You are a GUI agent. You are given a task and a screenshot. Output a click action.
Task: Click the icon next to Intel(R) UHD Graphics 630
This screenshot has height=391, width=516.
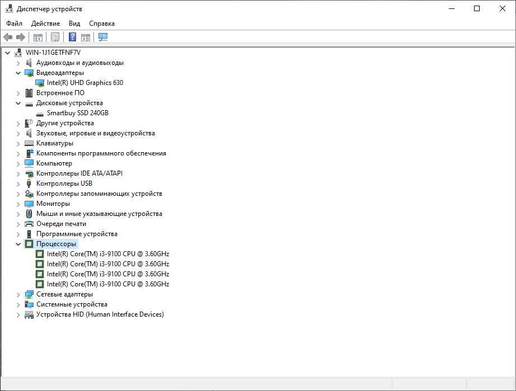click(x=40, y=83)
